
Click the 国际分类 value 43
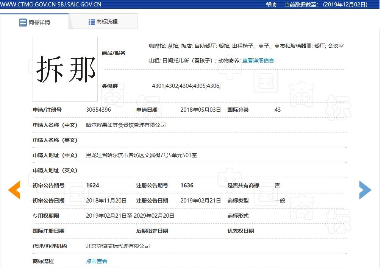click(x=278, y=110)
